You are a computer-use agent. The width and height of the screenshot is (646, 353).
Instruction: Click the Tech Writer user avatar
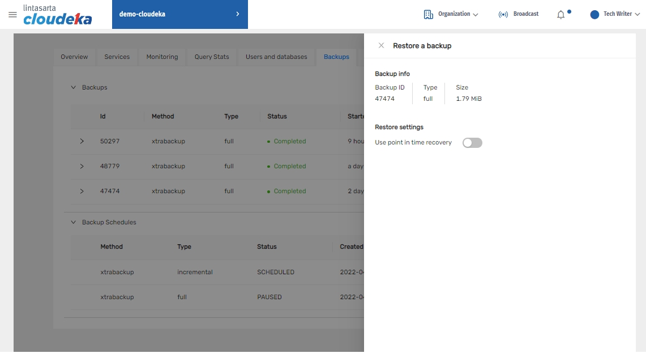tap(594, 15)
